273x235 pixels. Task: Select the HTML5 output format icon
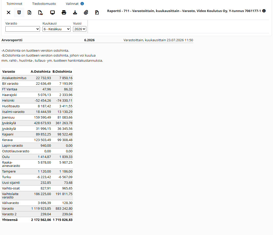tap(19, 12)
